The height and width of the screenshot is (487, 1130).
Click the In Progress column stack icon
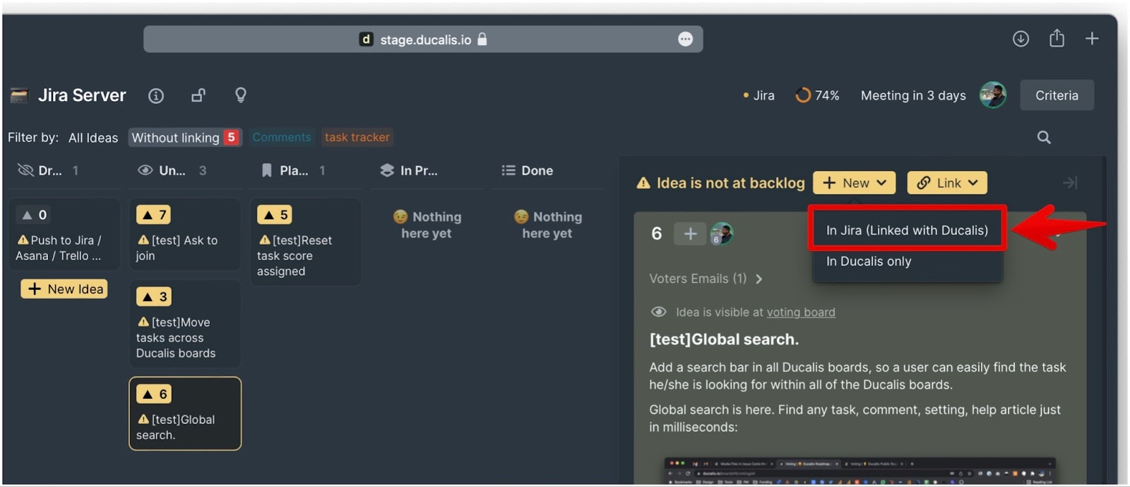[387, 170]
